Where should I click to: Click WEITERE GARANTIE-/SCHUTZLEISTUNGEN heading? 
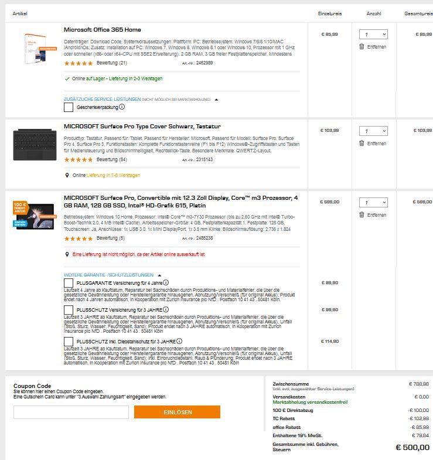108,275
